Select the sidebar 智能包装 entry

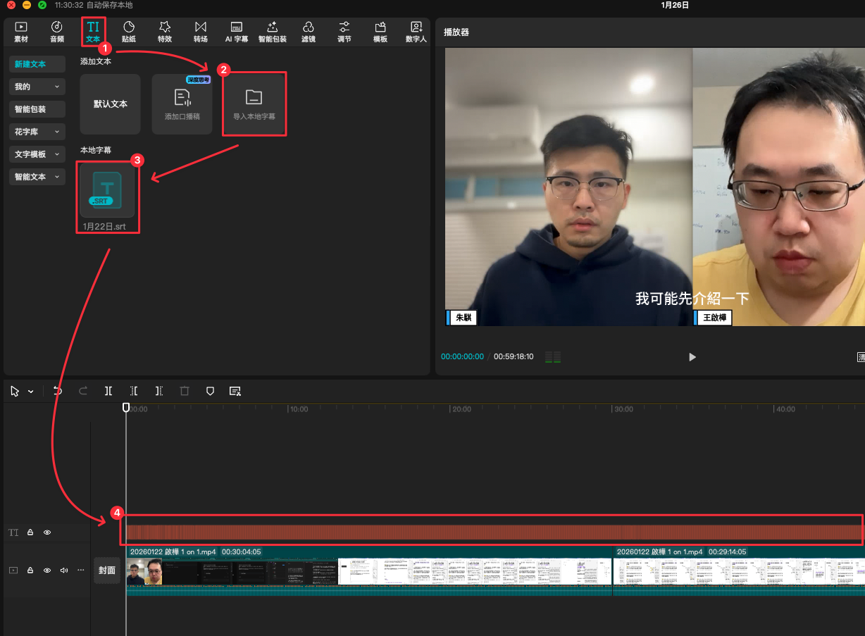pyautogui.click(x=37, y=109)
